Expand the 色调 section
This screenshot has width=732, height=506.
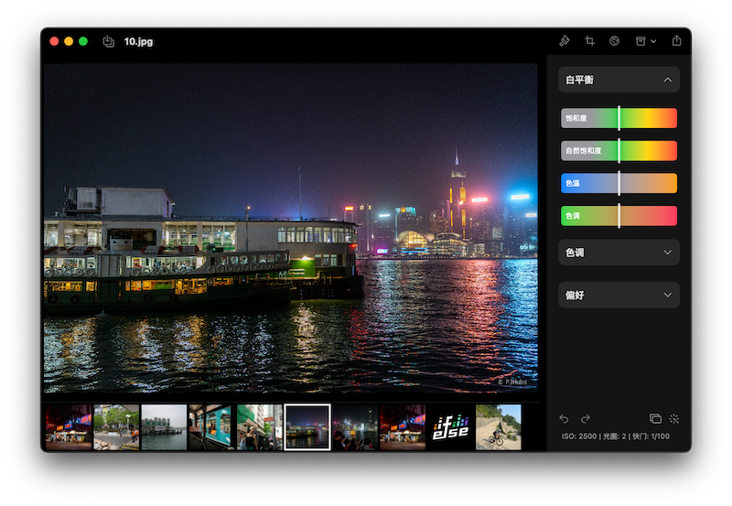tap(667, 253)
